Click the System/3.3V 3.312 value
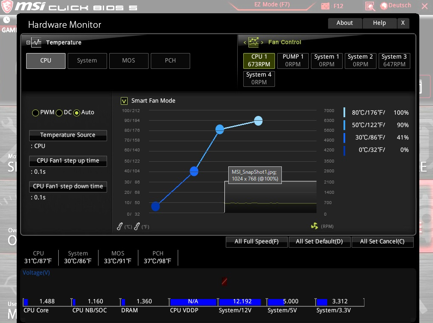This screenshot has height=323, width=433. pos(340,302)
